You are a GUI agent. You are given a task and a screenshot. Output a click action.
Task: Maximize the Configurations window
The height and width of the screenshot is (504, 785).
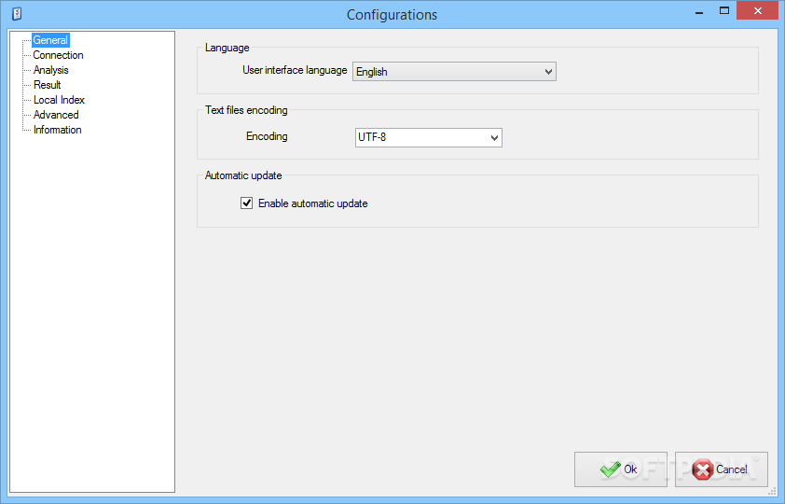[723, 10]
